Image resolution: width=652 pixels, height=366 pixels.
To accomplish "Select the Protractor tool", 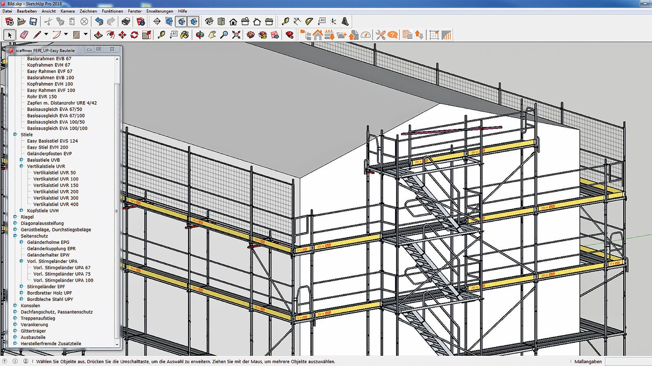I will coord(309,22).
